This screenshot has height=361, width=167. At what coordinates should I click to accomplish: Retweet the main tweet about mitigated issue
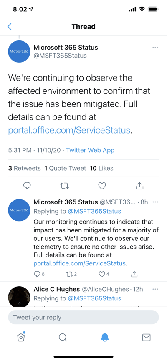coord(64,186)
